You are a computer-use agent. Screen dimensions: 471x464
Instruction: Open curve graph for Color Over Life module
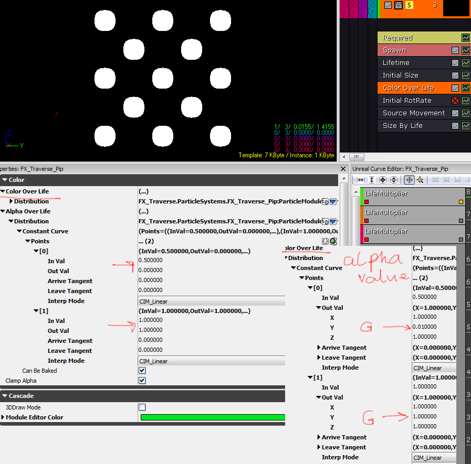pos(466,88)
